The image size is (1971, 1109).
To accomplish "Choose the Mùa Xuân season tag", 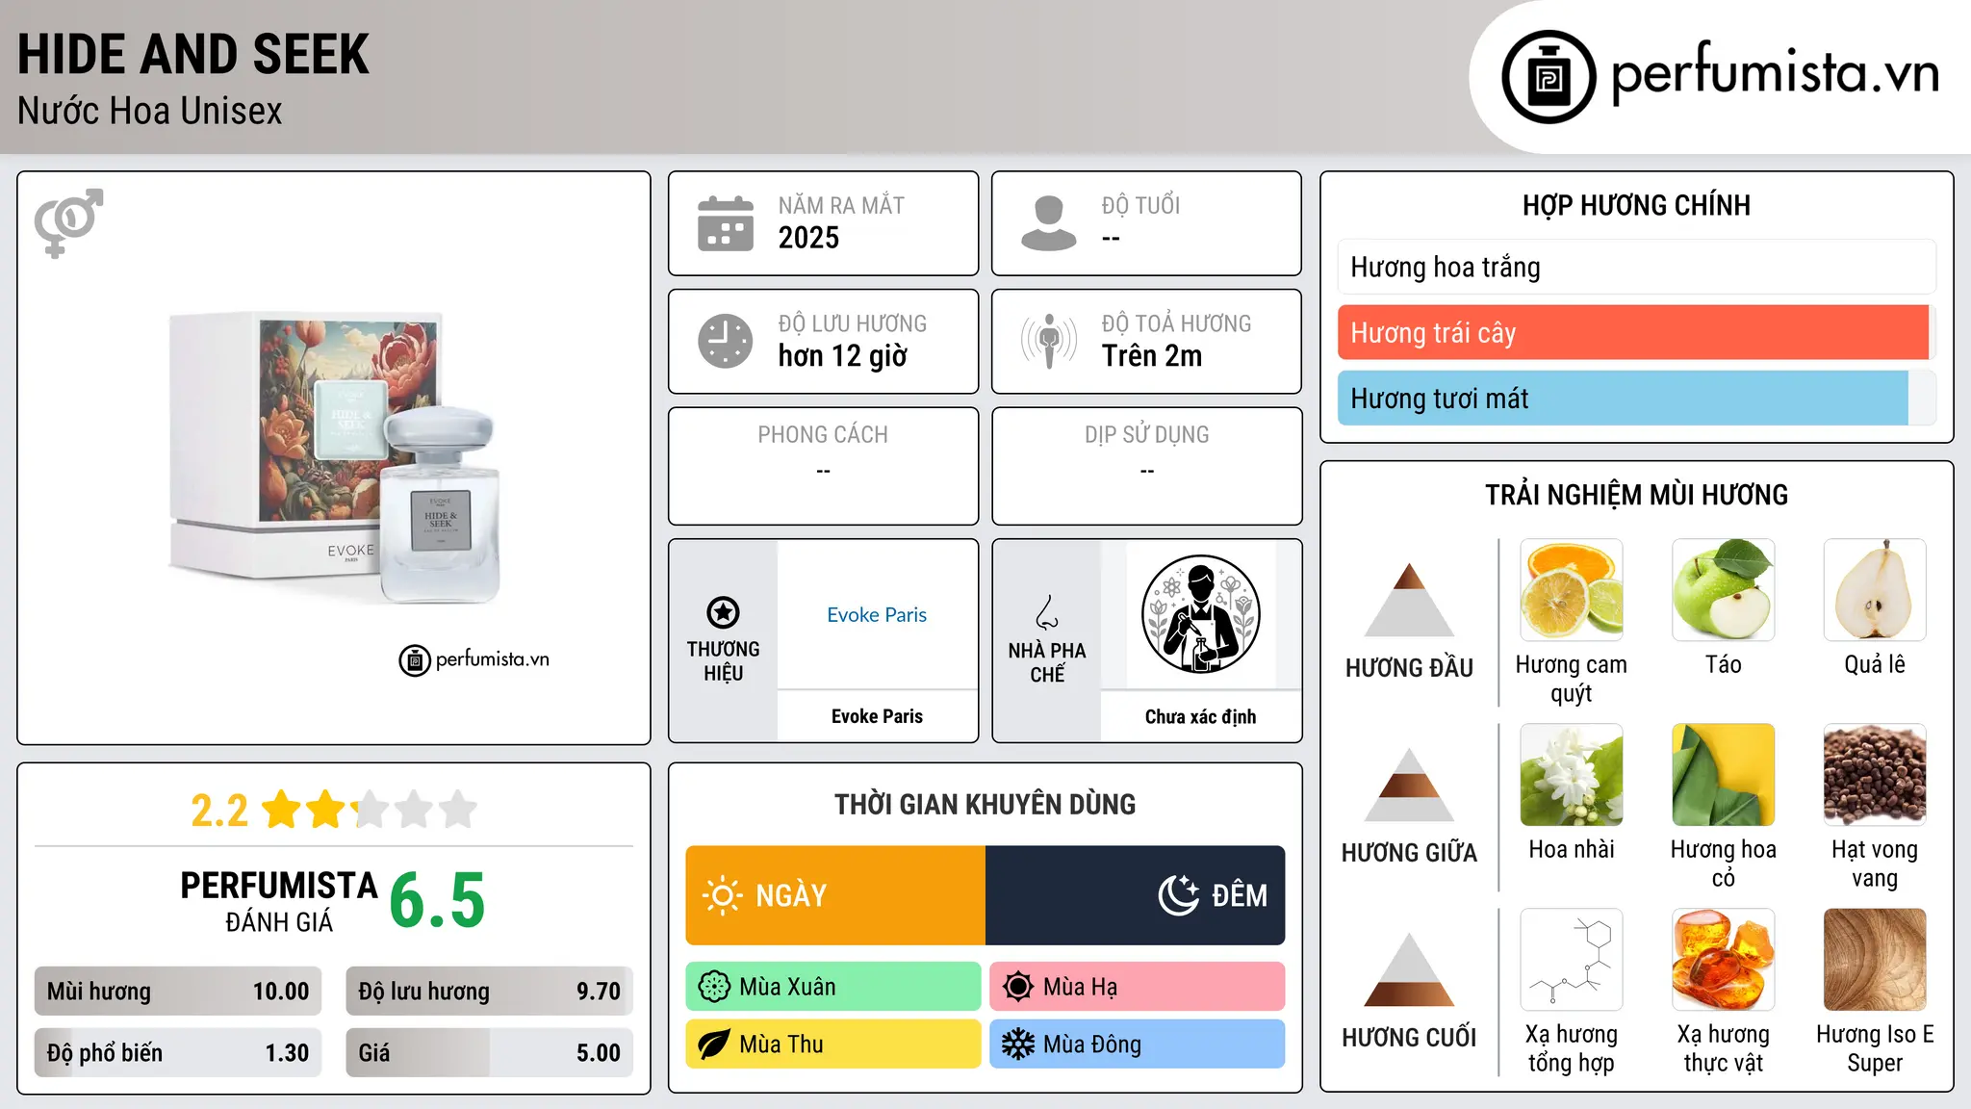I will (833, 987).
